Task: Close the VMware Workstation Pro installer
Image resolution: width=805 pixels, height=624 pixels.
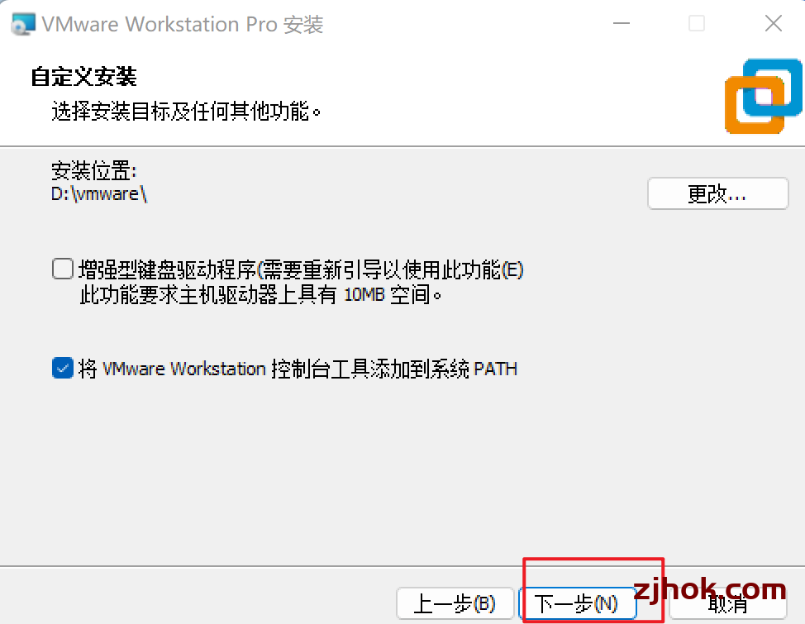Action: point(773,24)
